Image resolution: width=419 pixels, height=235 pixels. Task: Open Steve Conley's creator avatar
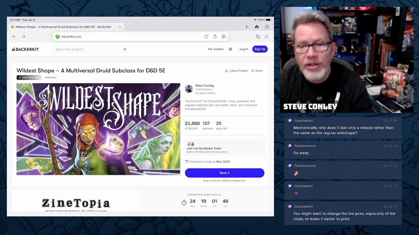tap(189, 89)
